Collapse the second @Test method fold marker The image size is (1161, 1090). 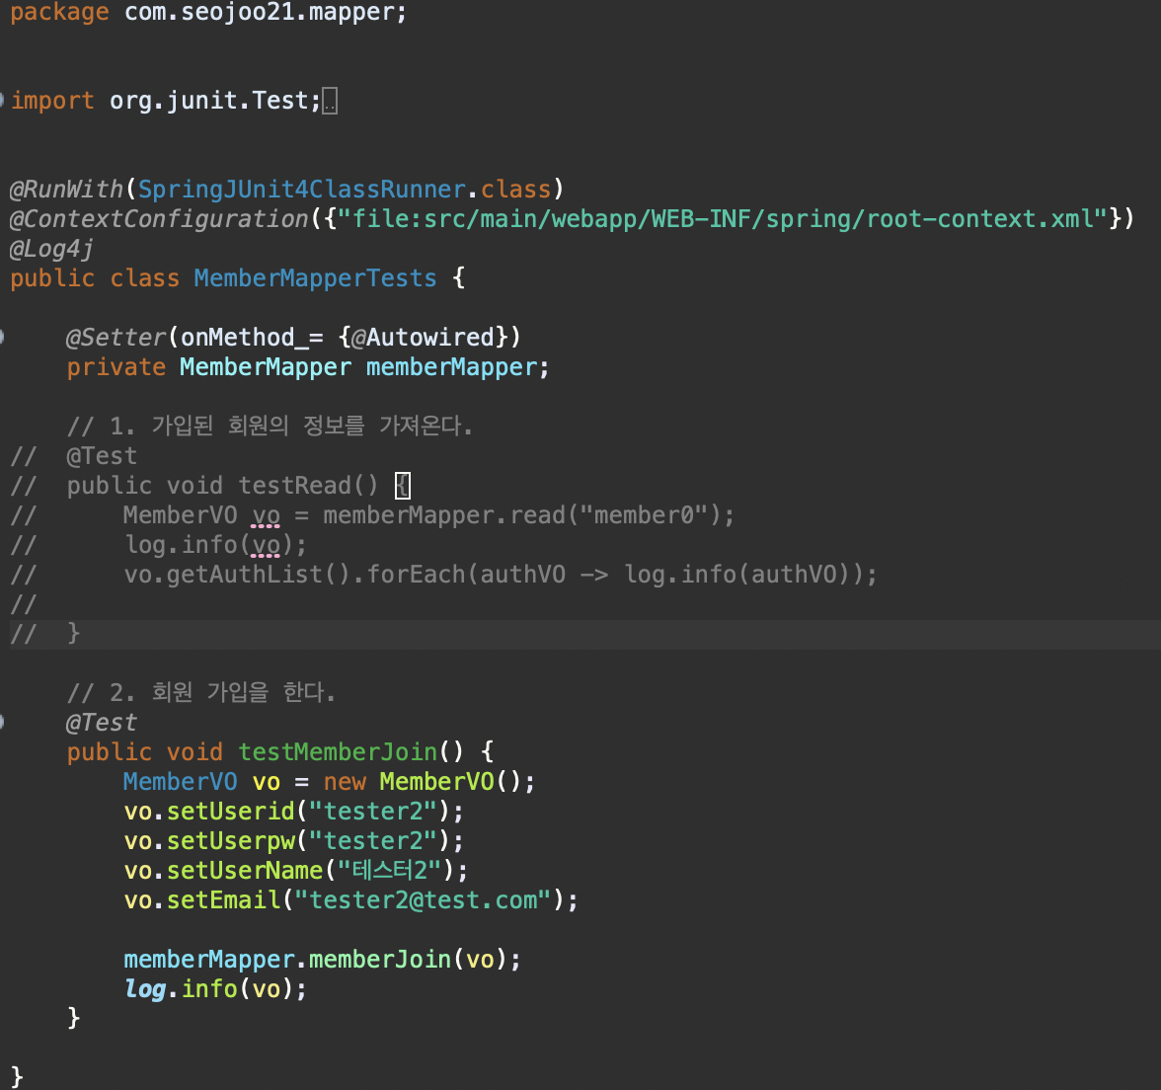point(2,722)
